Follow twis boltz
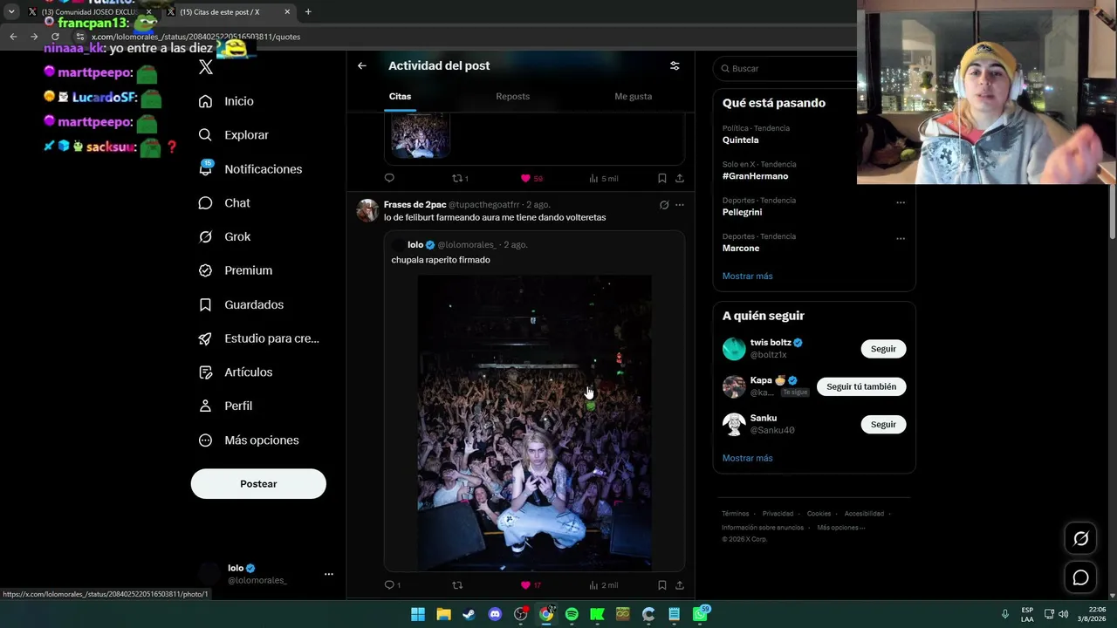Image resolution: width=1117 pixels, height=628 pixels. point(883,349)
